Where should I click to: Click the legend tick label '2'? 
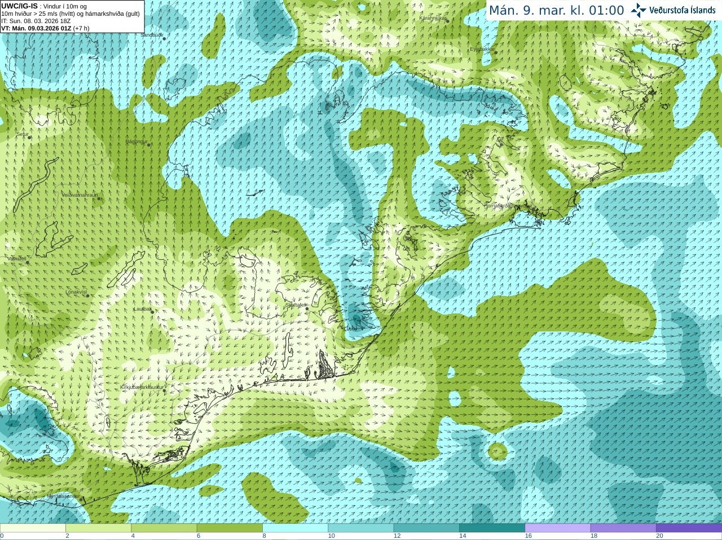pyautogui.click(x=67, y=536)
